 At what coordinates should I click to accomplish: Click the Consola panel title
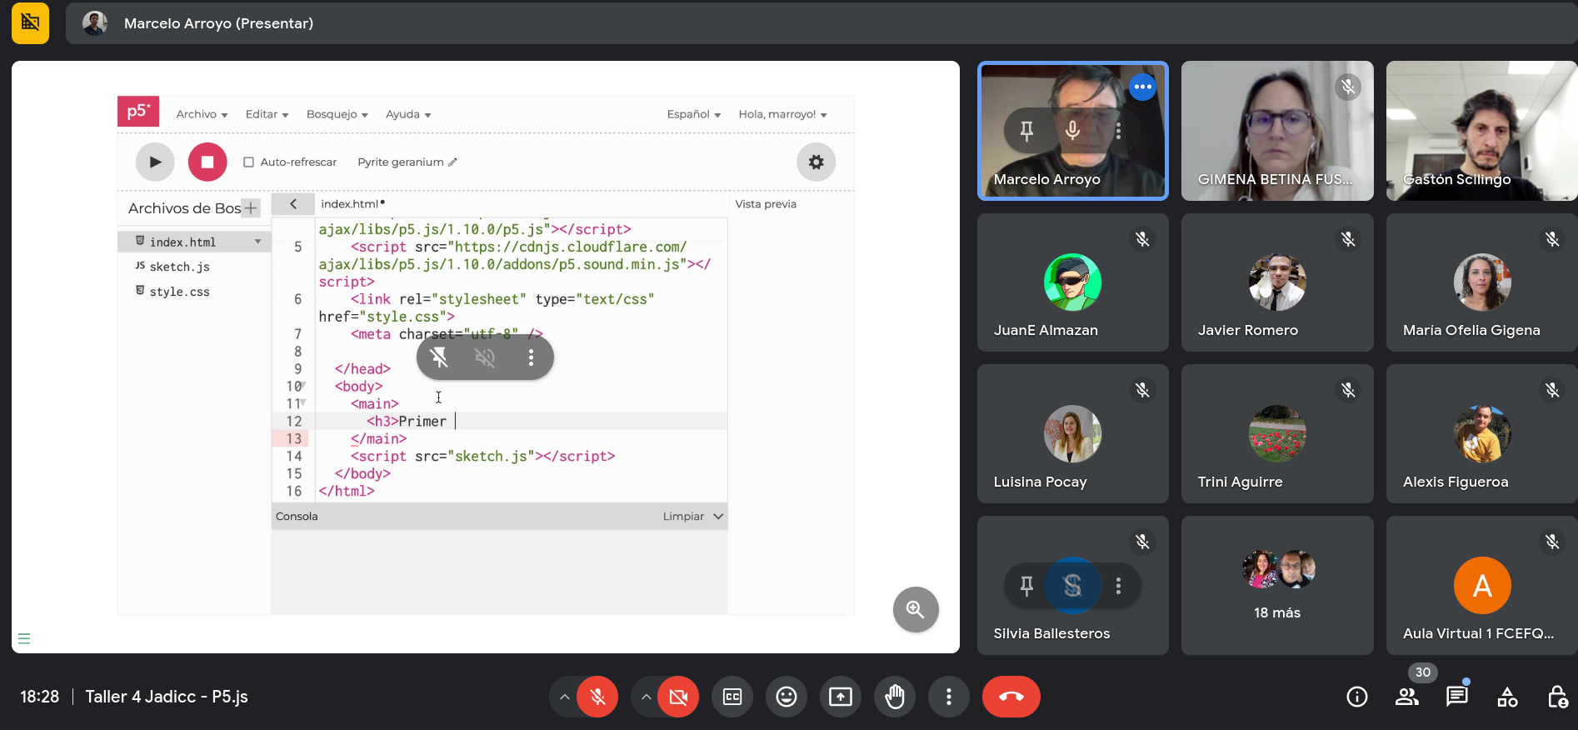(x=297, y=516)
